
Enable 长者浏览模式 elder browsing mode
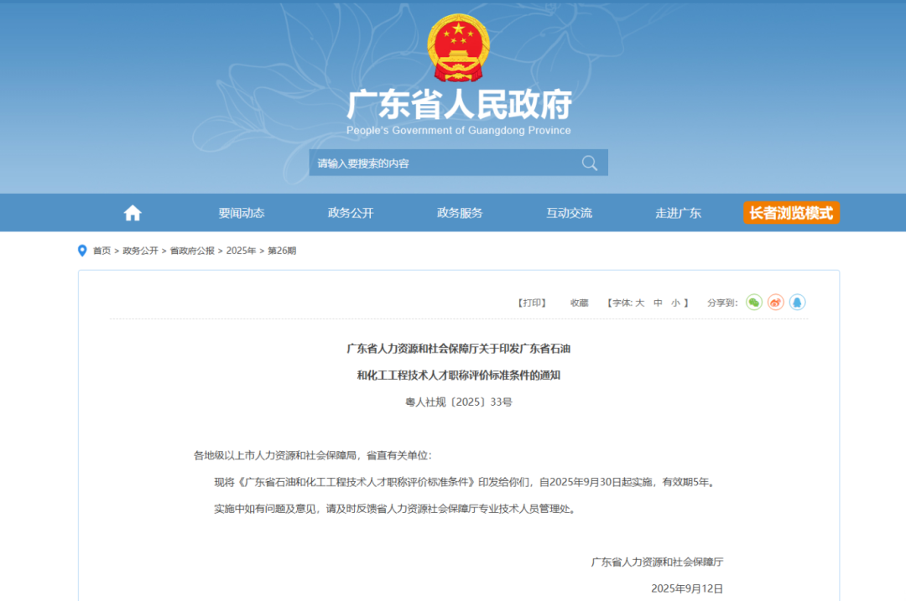[x=790, y=212]
